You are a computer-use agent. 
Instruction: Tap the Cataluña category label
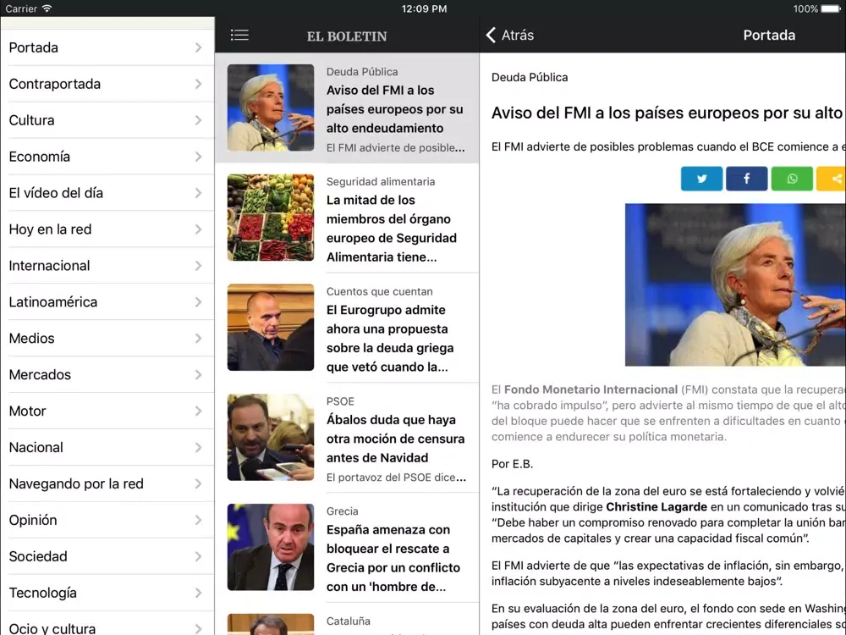[x=348, y=621]
